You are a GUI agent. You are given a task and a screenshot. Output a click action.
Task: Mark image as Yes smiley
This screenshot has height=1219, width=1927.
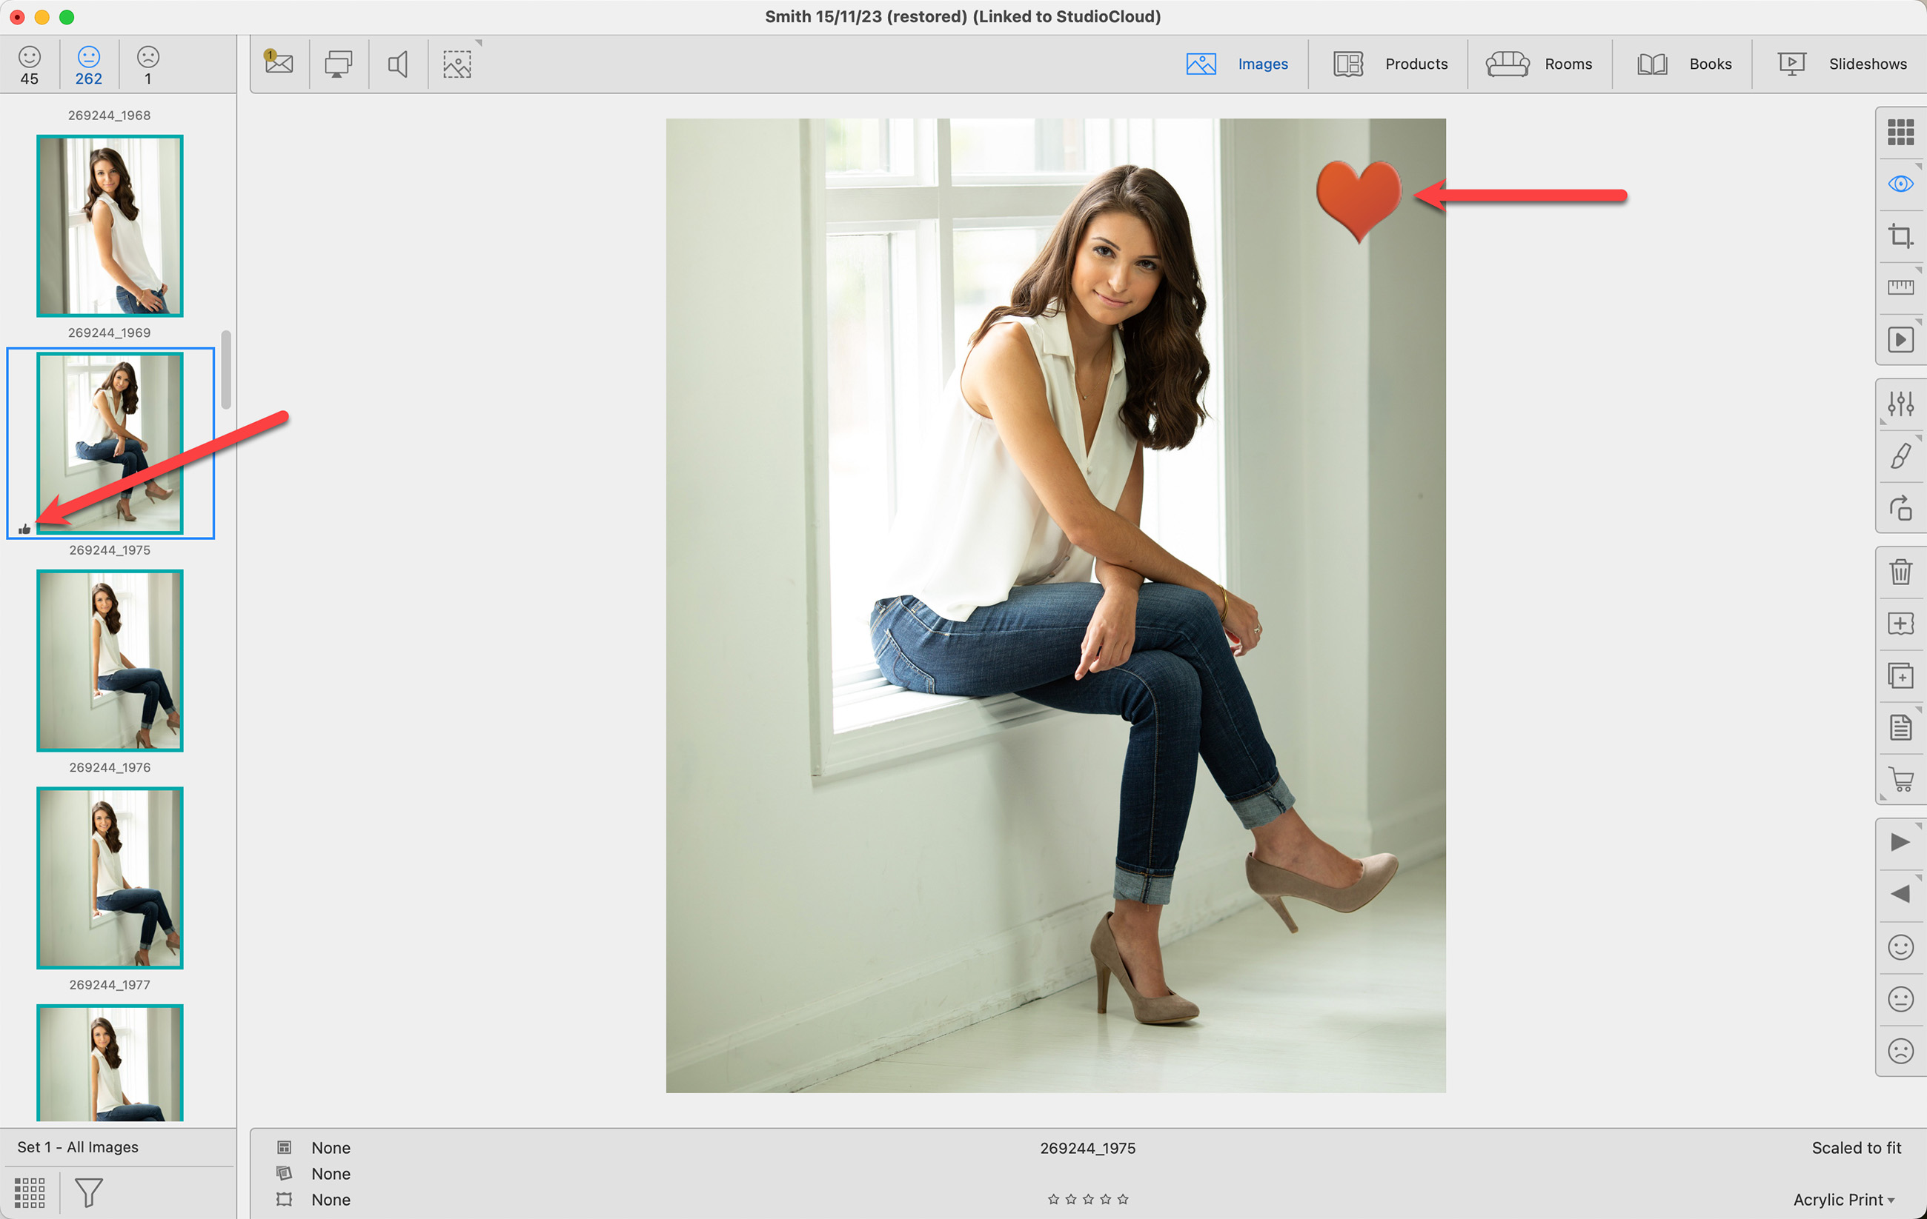[x=1900, y=947]
